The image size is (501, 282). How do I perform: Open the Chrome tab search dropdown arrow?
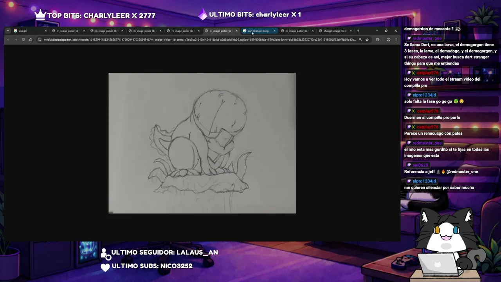click(8, 31)
